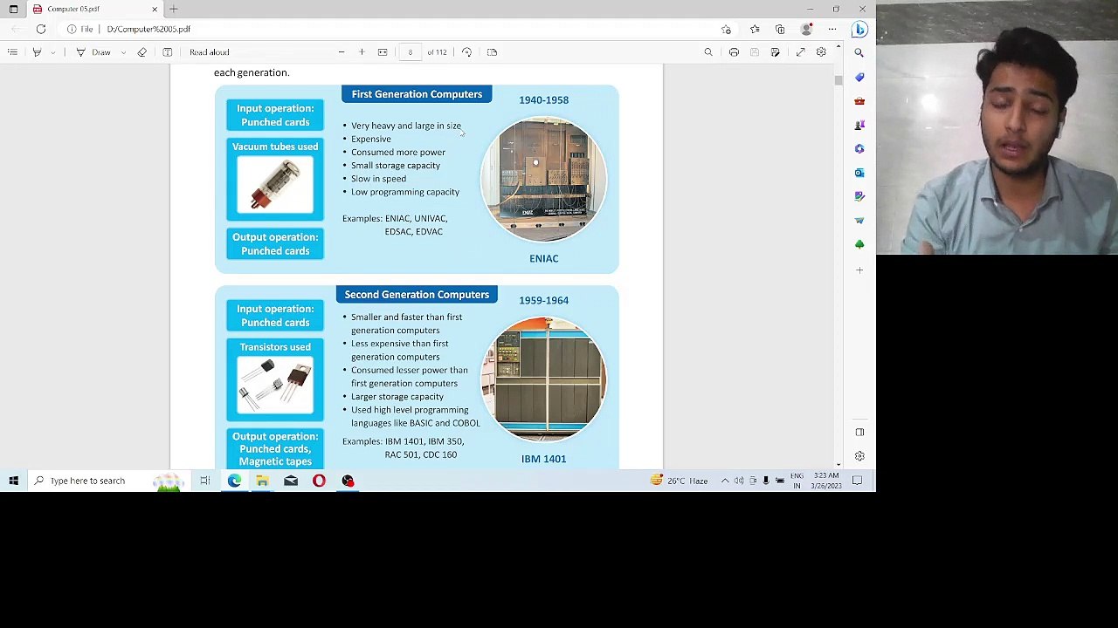Print the PDF document
The height and width of the screenshot is (628, 1118).
click(x=734, y=52)
